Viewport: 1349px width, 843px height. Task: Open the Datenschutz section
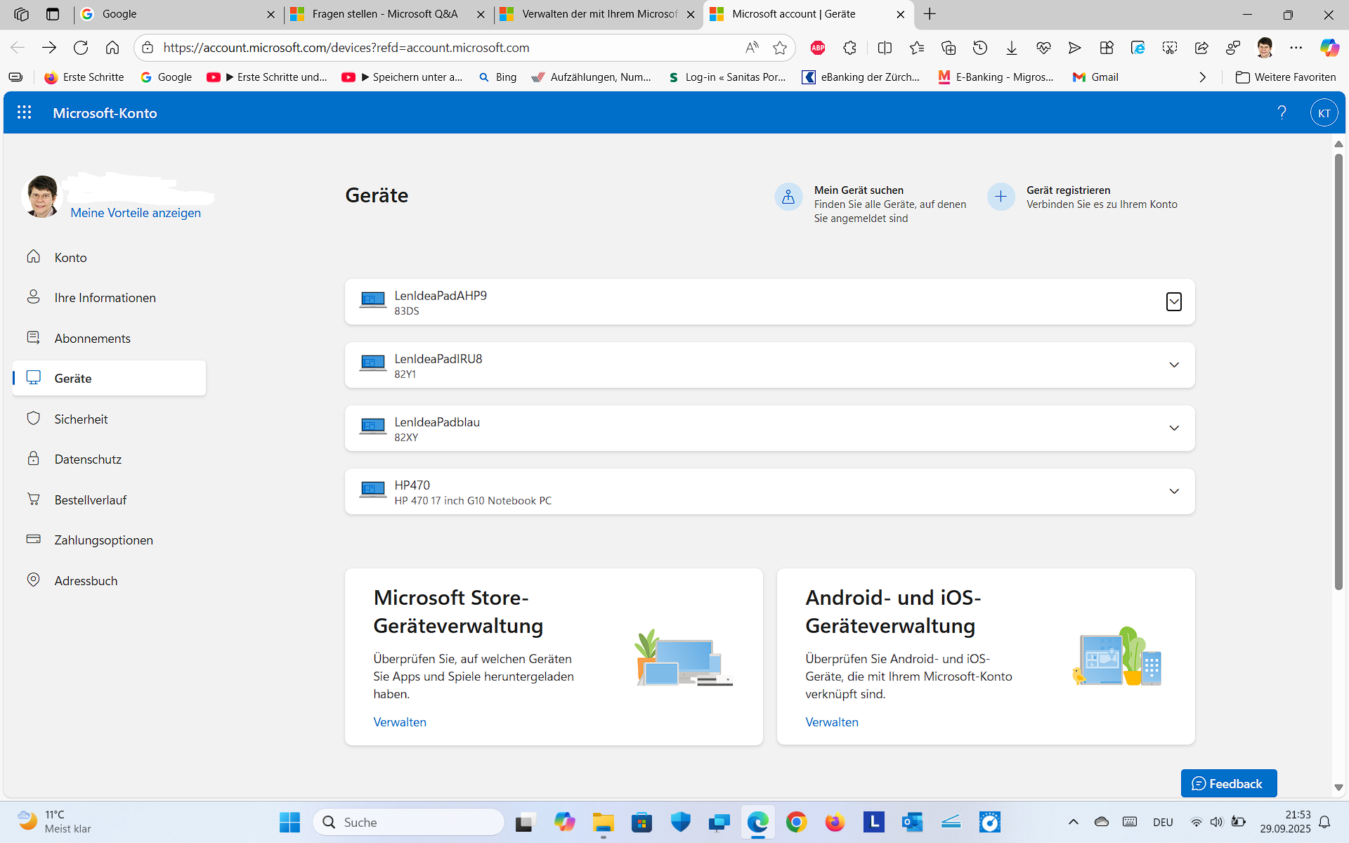tap(87, 459)
